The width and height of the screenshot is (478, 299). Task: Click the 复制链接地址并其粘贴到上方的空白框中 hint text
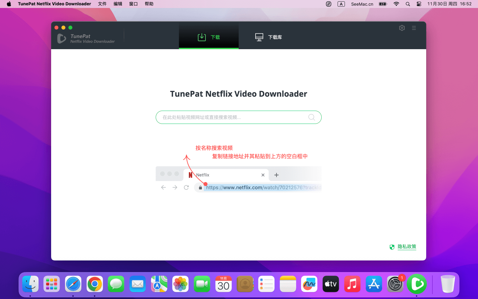(x=260, y=156)
